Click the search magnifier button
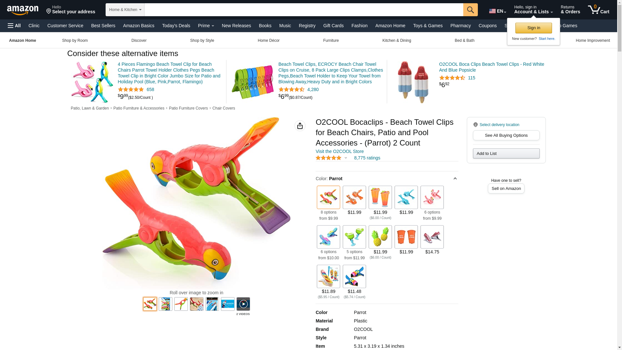This screenshot has width=622, height=350. click(x=470, y=10)
